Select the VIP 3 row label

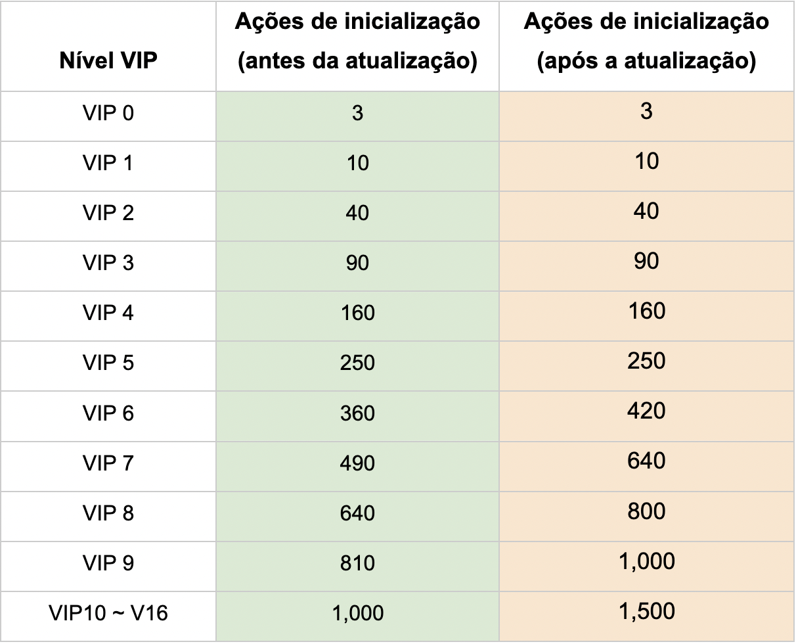click(x=108, y=263)
